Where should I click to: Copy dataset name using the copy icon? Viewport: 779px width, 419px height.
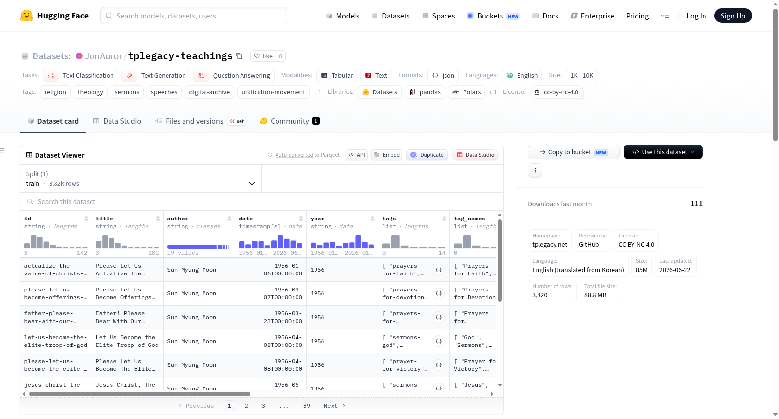click(239, 56)
